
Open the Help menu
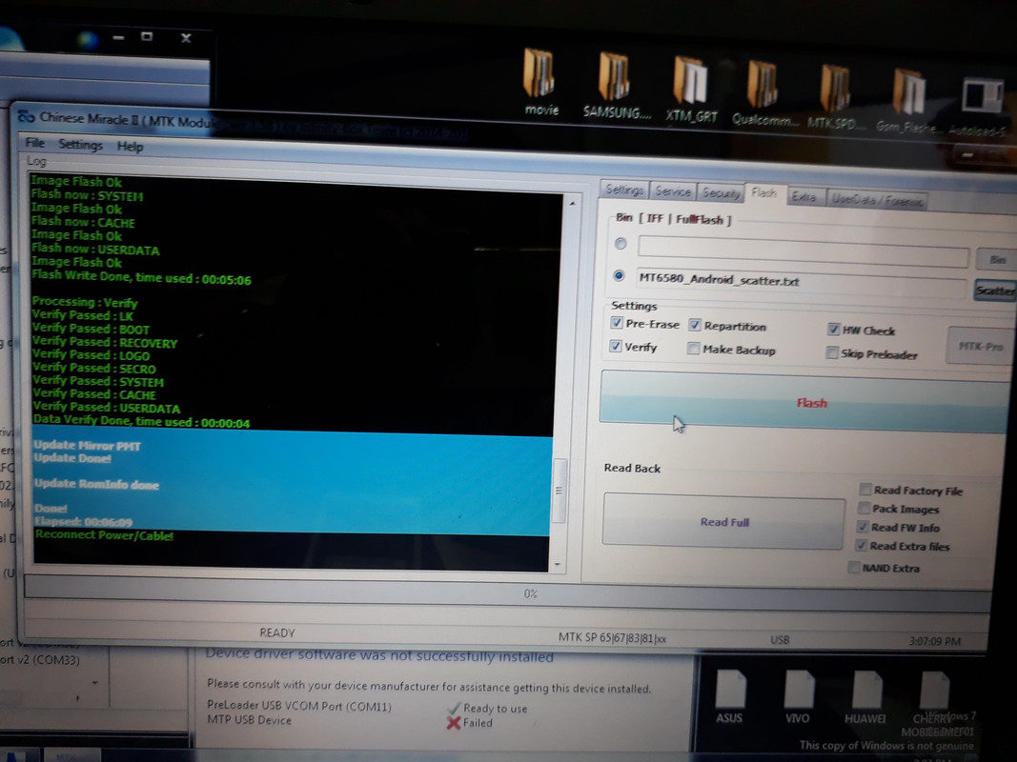point(130,147)
